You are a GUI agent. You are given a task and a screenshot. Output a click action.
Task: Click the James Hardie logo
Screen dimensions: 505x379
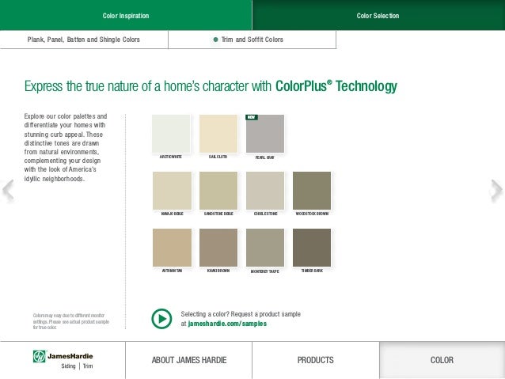(63, 356)
